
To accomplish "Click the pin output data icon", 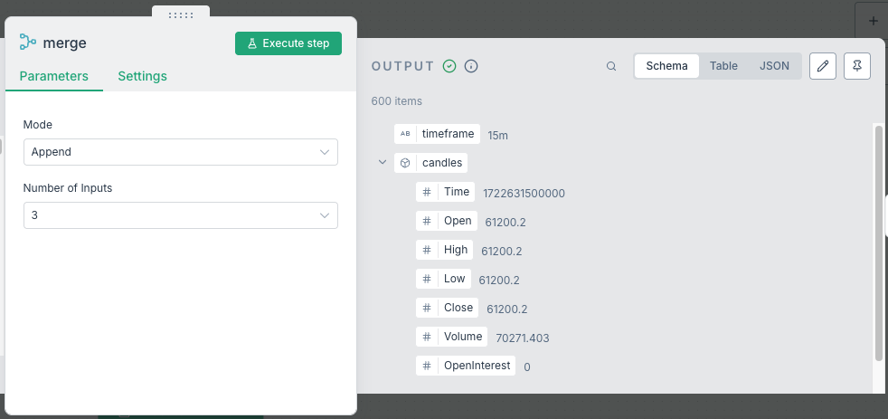I will [856, 66].
